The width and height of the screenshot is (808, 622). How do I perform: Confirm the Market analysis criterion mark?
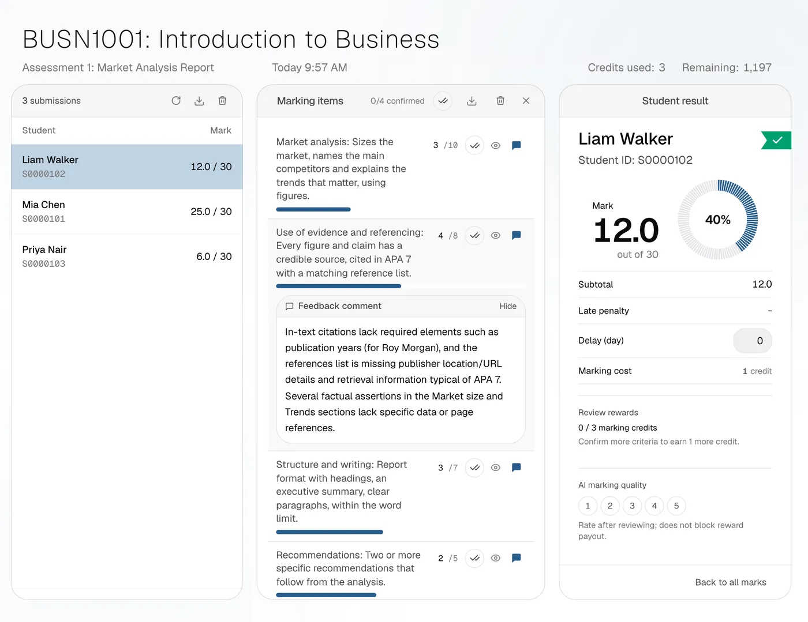474,145
